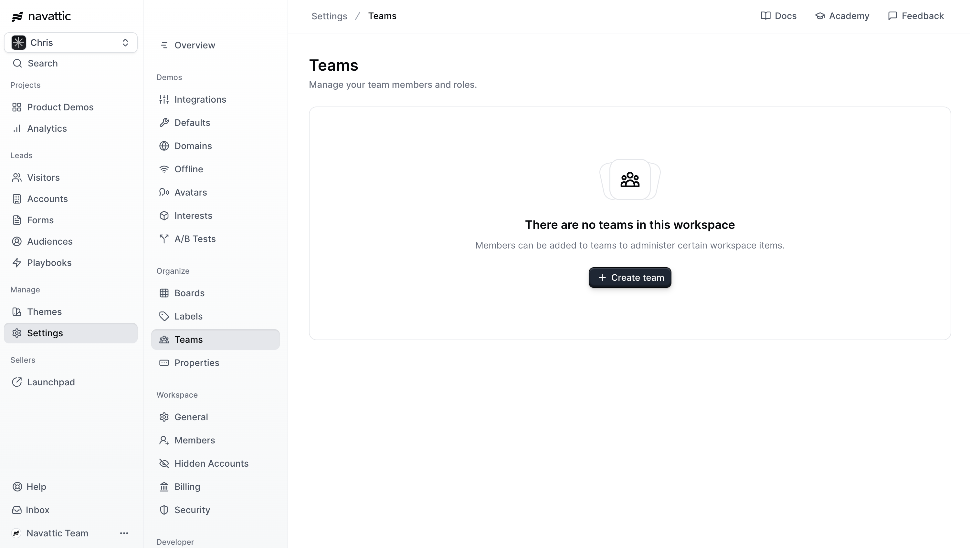970x548 pixels.
Task: Click the Labels tag icon
Action: point(164,317)
